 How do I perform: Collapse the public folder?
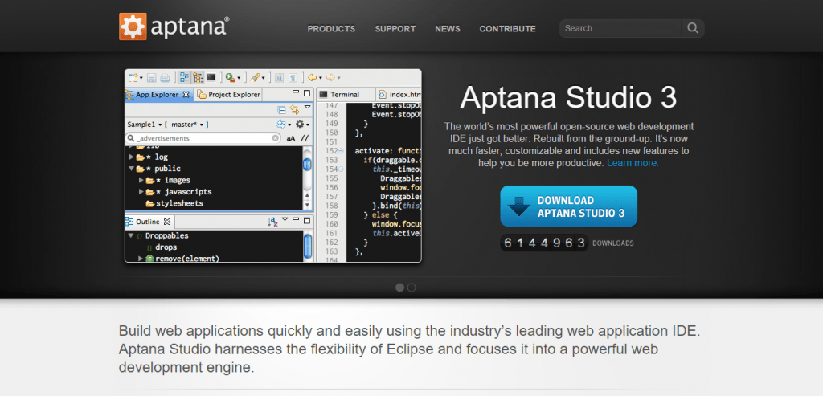(132, 169)
